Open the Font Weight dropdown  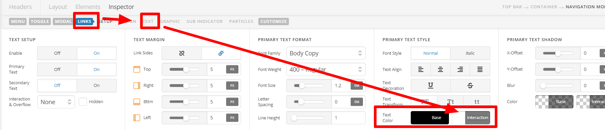[x=326, y=69]
